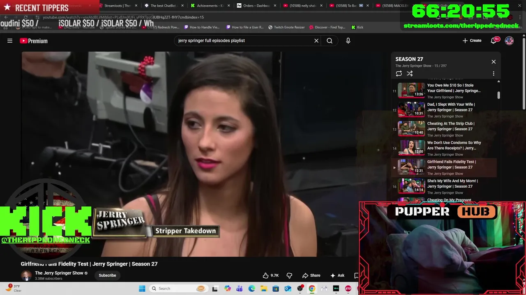Run search with magnifier button

[x=330, y=41]
